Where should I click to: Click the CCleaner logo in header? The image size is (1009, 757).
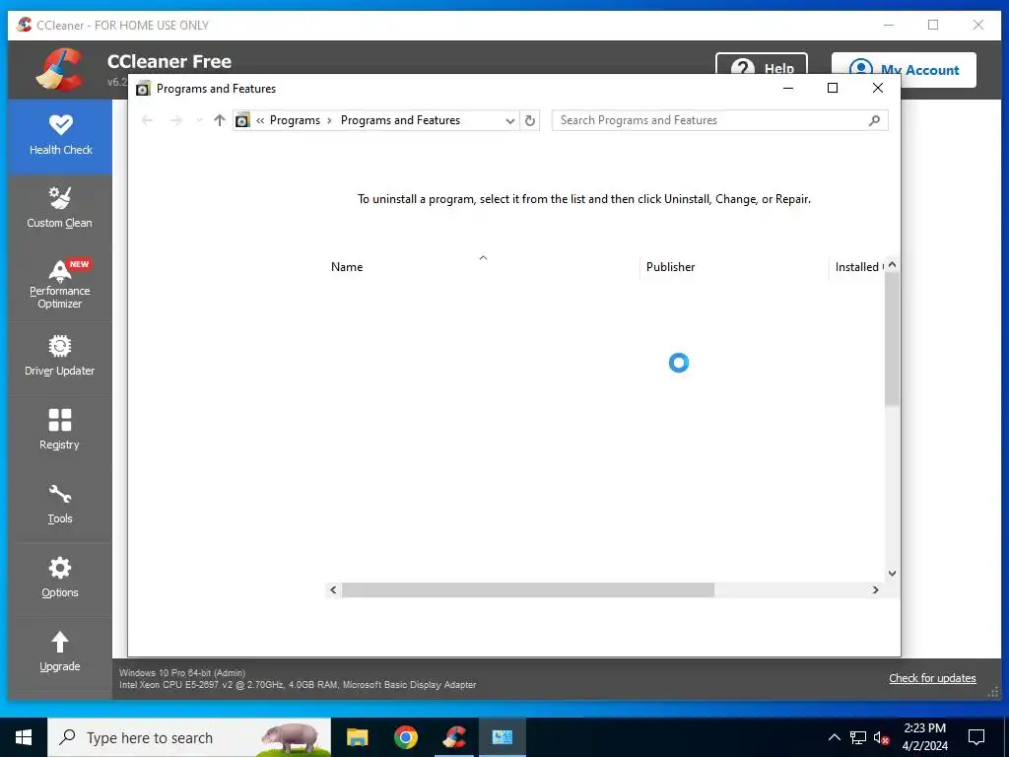(x=59, y=70)
